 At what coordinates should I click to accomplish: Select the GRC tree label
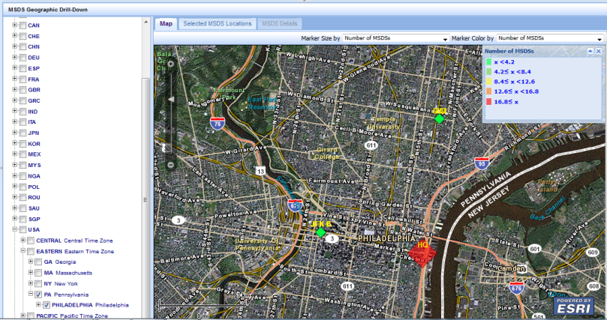click(x=34, y=100)
